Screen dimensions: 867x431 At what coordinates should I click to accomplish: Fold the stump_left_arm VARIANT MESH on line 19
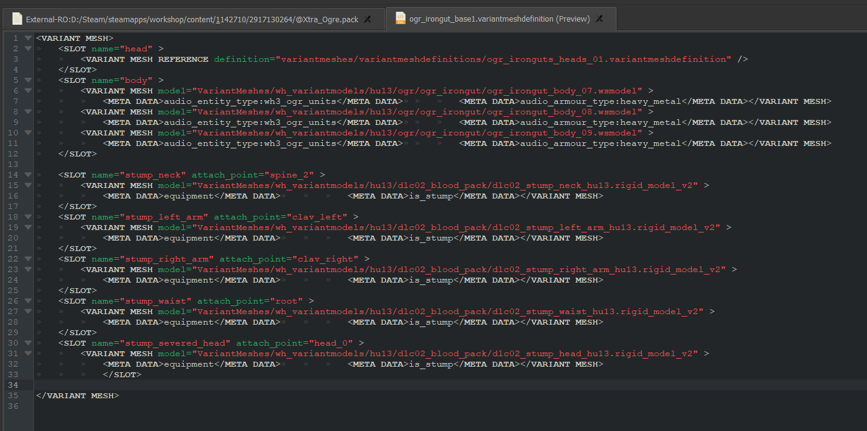coord(28,227)
